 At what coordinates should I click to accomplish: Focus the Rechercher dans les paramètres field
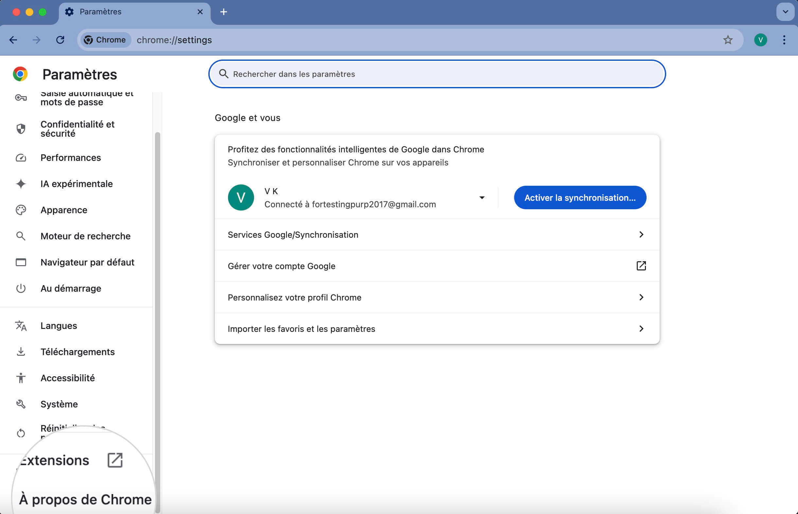[x=437, y=74]
